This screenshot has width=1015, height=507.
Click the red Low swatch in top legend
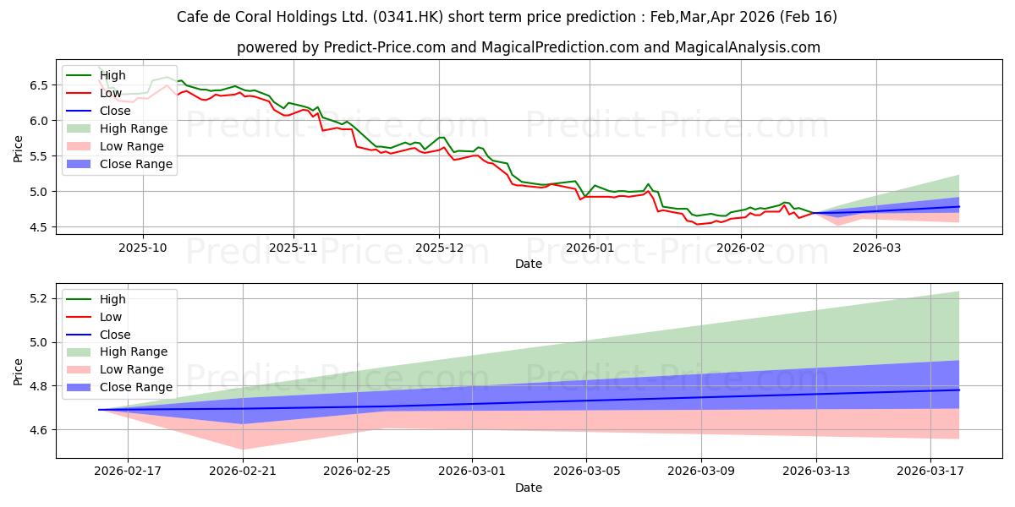(80, 93)
